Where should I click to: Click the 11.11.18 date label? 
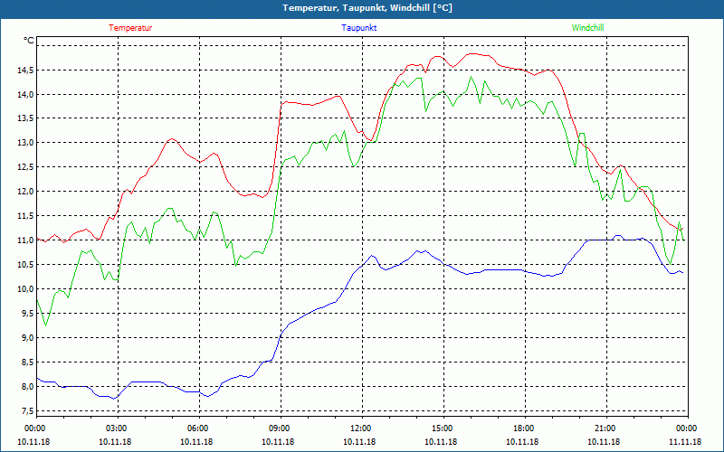click(x=685, y=442)
